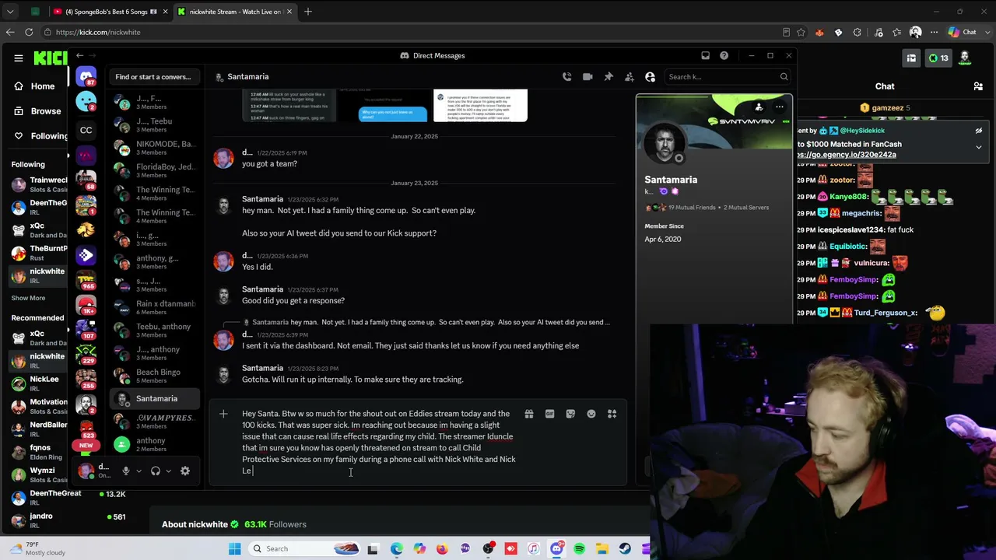Viewport: 996px width, 560px height.
Task: Open Discord user settings gear
Action: point(185,471)
